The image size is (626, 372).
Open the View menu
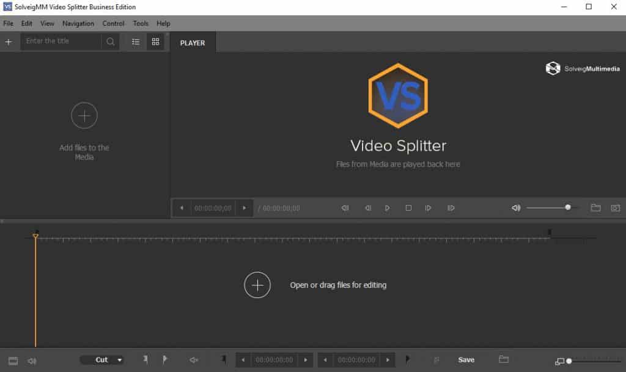[47, 24]
